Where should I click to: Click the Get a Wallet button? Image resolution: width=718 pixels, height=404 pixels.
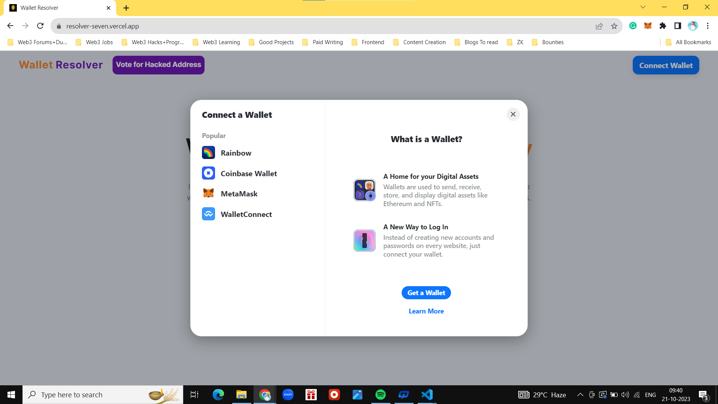tap(426, 293)
